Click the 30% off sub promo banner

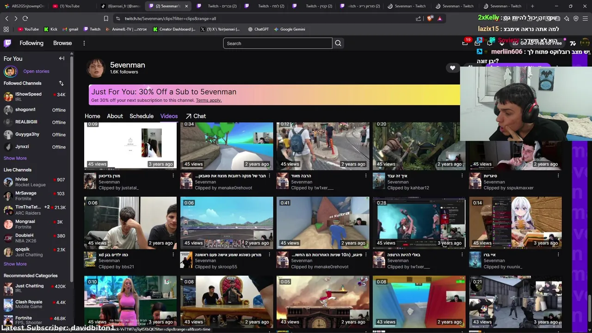pos(275,95)
